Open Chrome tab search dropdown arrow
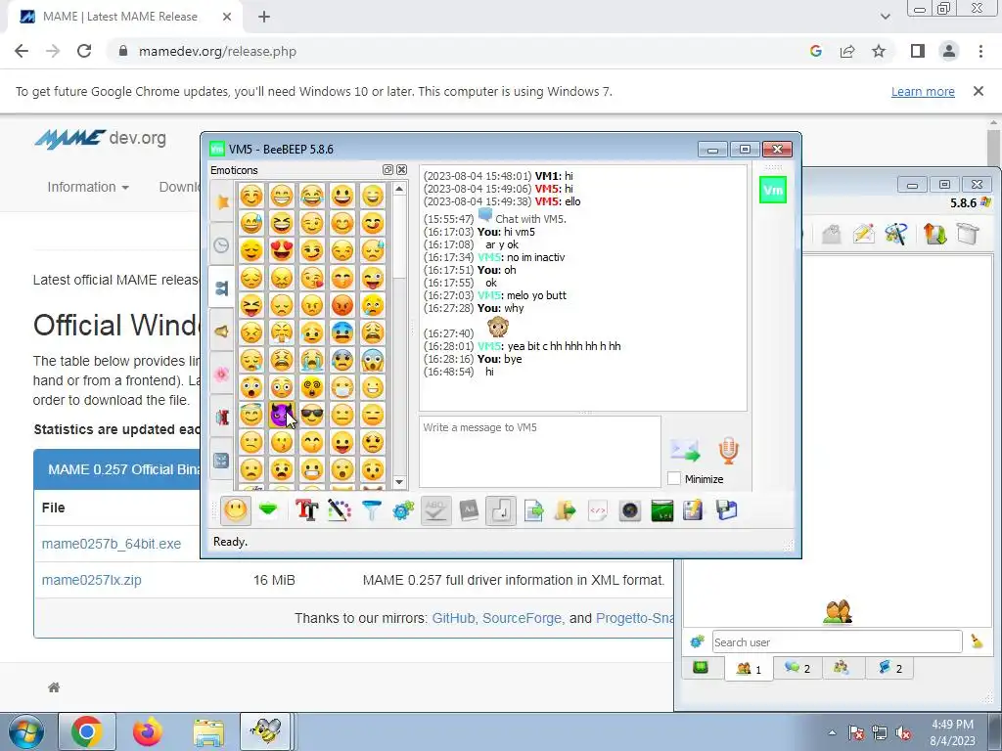This screenshot has width=1002, height=751. pos(885,17)
